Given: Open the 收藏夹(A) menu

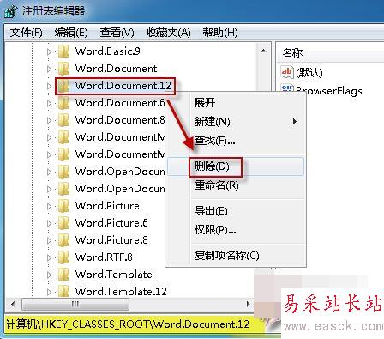Looking at the screenshot, I should coord(169,33).
